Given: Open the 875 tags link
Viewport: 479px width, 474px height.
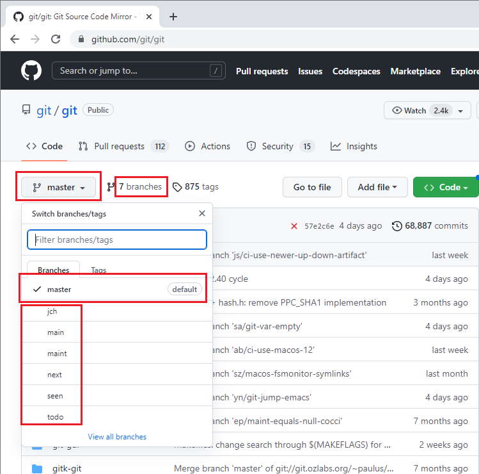Looking at the screenshot, I should 196,186.
